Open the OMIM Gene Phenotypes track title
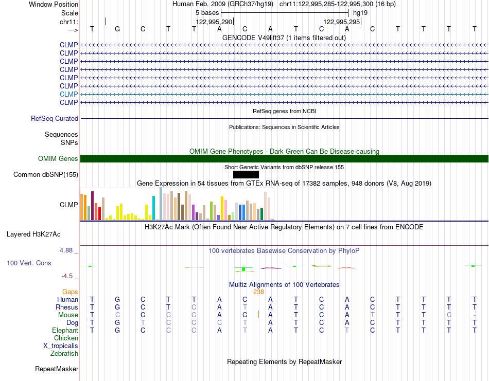489x381 pixels. click(x=284, y=151)
